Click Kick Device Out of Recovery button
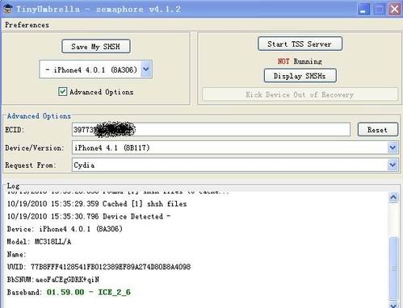This screenshot has width=403, height=308. 300,94
